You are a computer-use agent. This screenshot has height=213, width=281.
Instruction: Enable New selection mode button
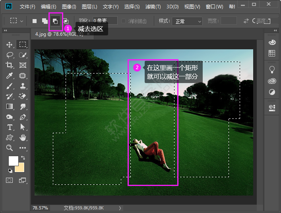coord(35,21)
